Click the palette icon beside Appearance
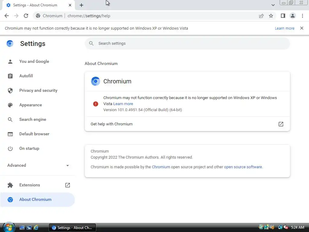 (10, 105)
